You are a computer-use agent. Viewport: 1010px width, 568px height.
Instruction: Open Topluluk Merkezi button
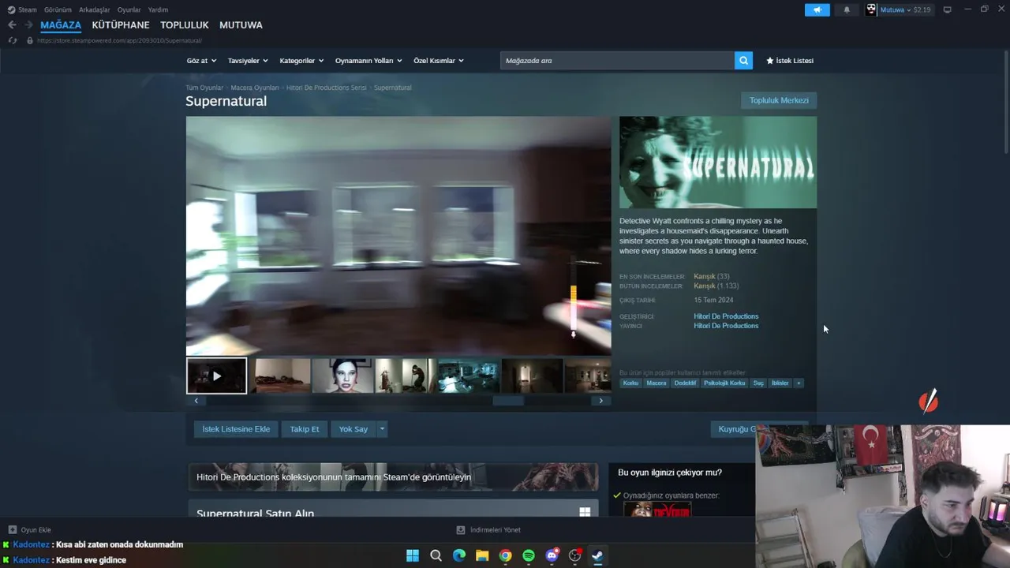click(x=779, y=100)
